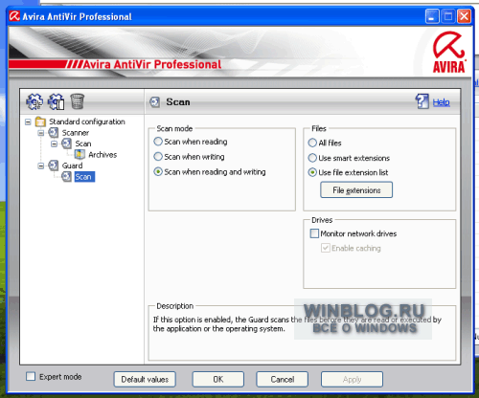Image resolution: width=479 pixels, height=398 pixels.
Task: Select highlighted Scan under Guard
Action: 84,177
